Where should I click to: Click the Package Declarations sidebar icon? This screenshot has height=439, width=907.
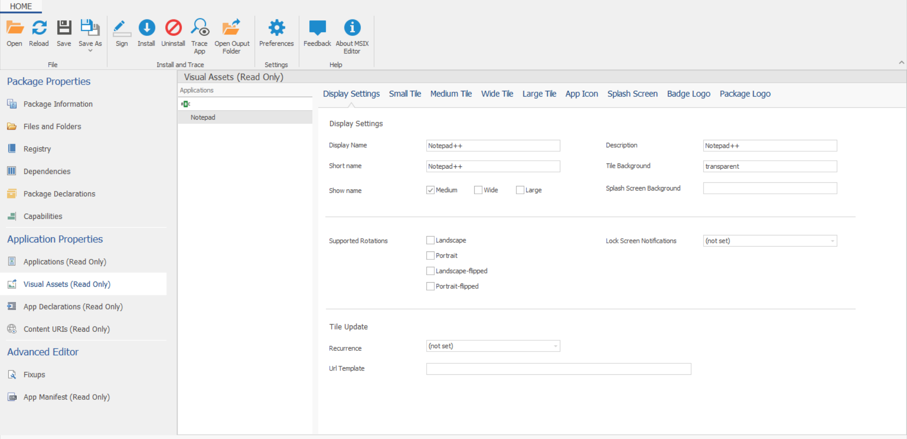tap(12, 194)
